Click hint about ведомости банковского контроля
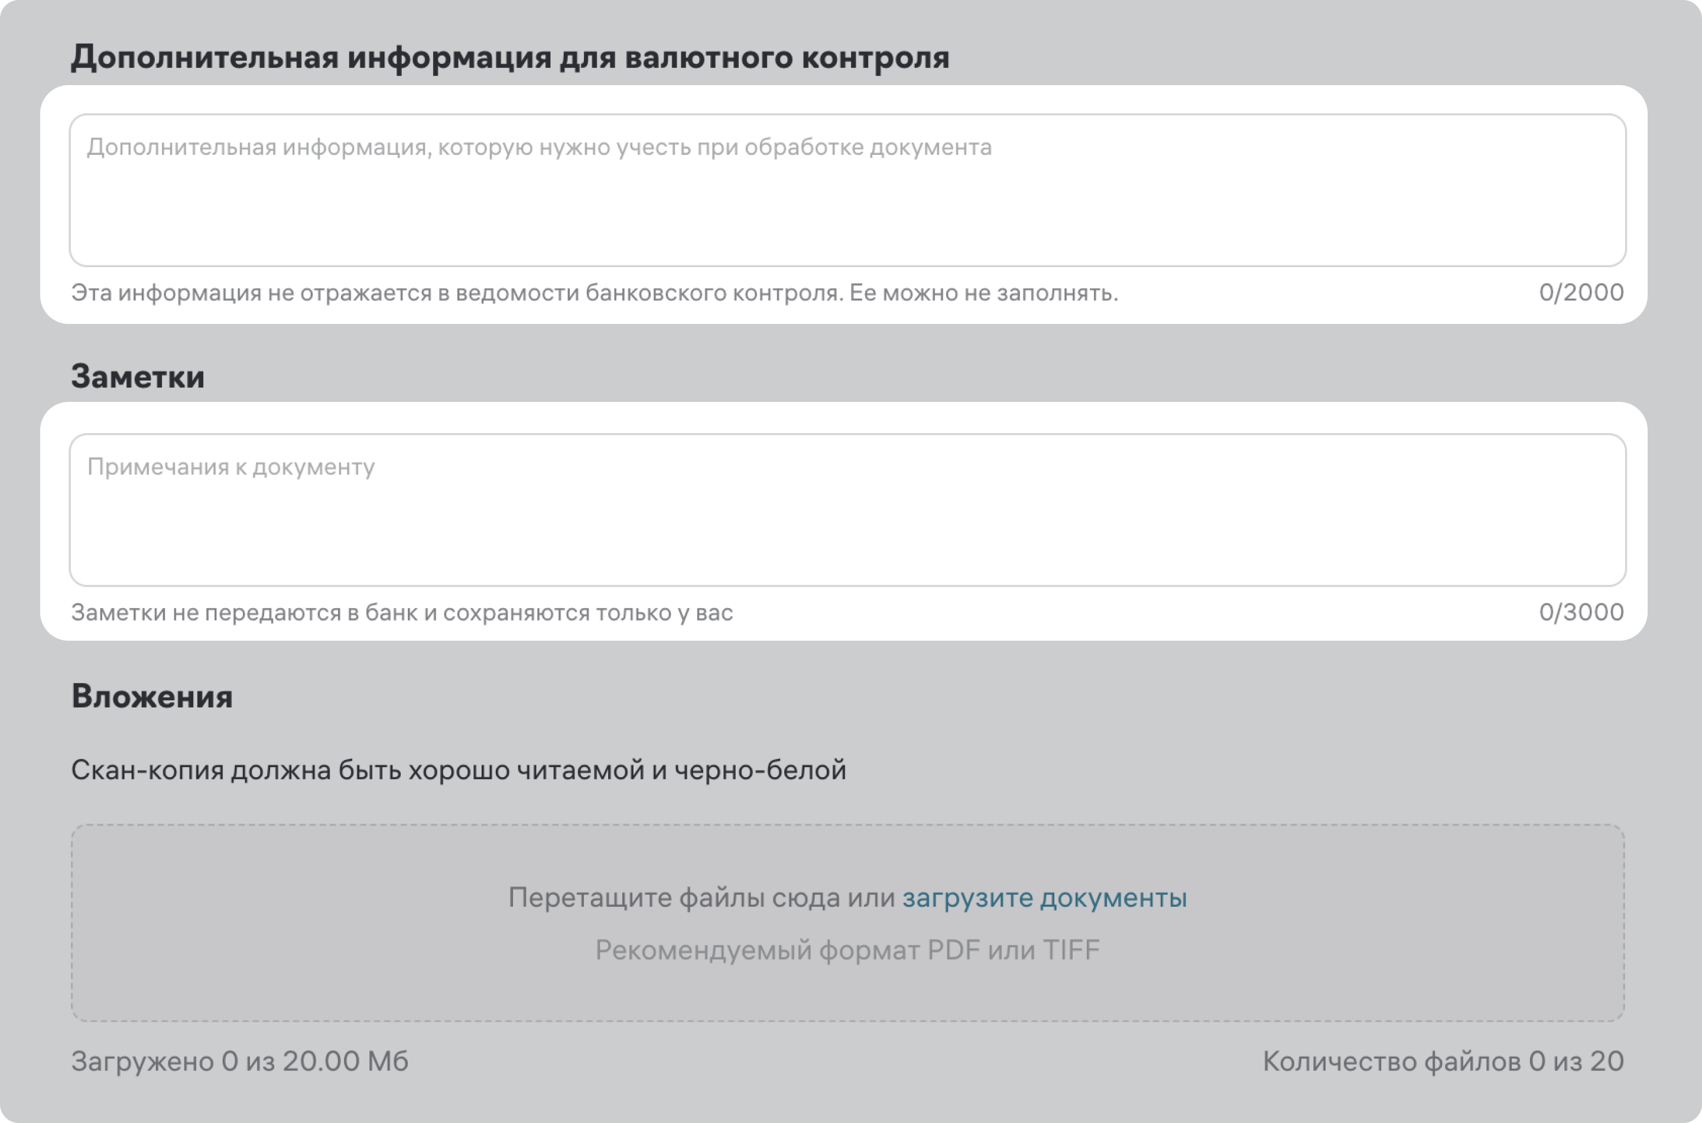Image resolution: width=1702 pixels, height=1123 pixels. (458, 293)
